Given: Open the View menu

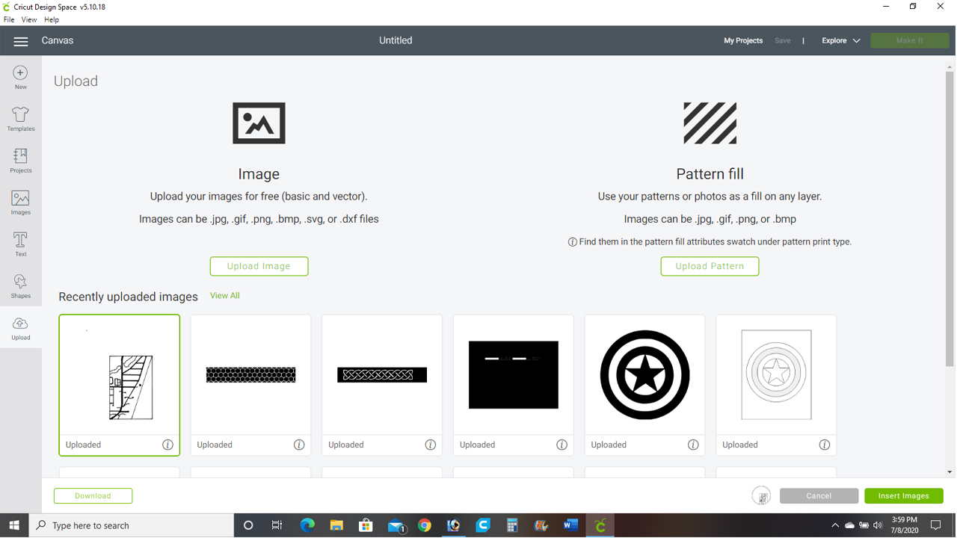Looking at the screenshot, I should 29,19.
